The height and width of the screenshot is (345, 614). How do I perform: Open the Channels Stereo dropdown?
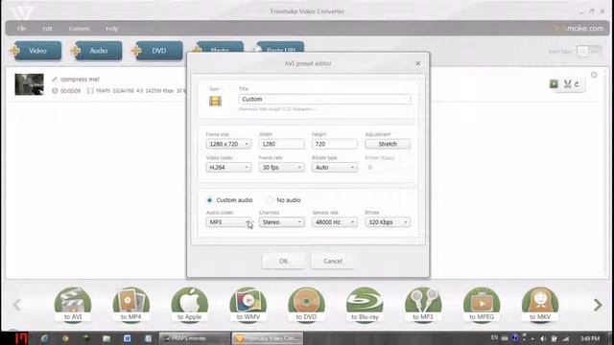pos(281,222)
